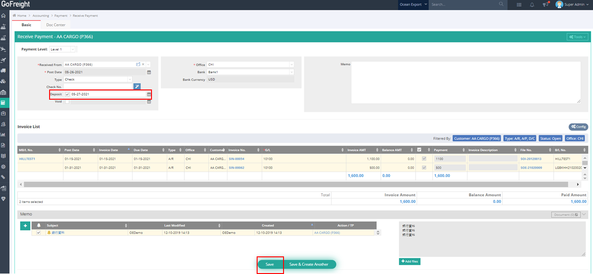Click the blue Check No. generator icon

point(137,87)
